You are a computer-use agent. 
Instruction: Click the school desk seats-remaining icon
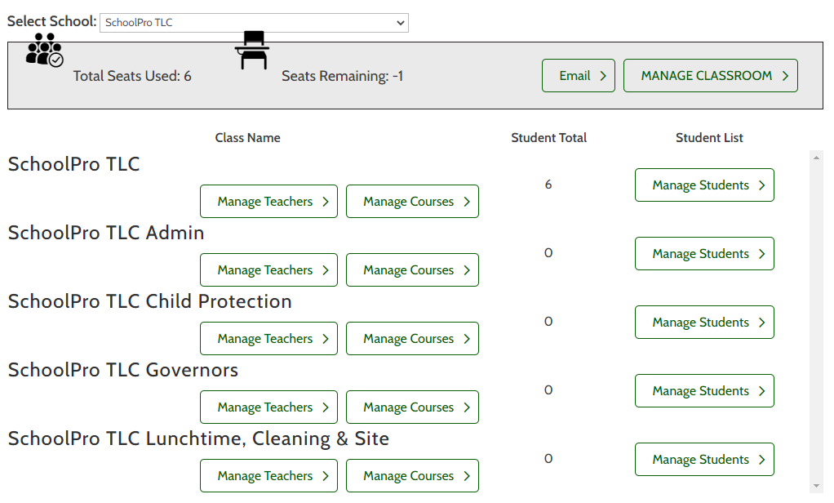[252, 50]
